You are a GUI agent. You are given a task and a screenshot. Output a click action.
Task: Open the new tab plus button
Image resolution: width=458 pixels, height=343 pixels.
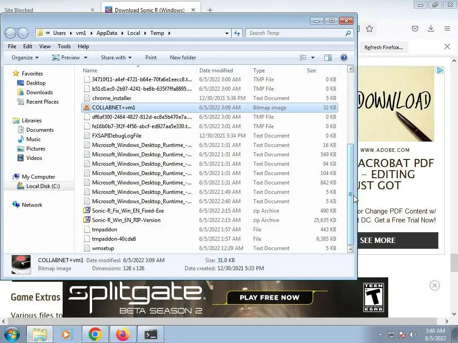point(210,10)
